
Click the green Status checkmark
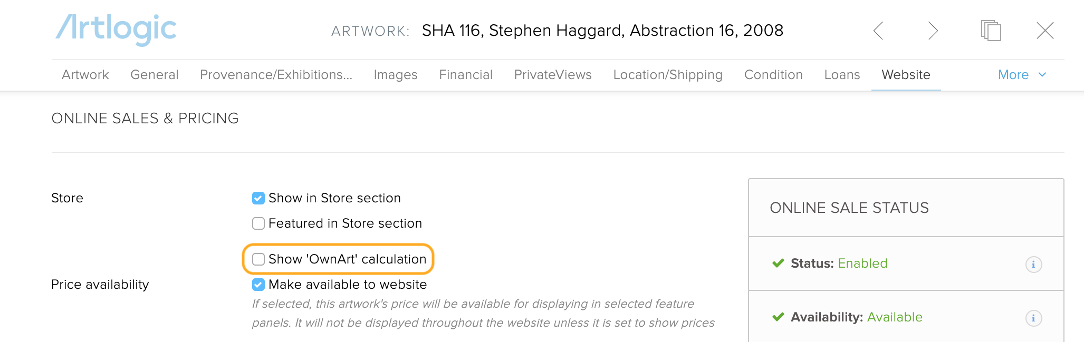point(778,263)
